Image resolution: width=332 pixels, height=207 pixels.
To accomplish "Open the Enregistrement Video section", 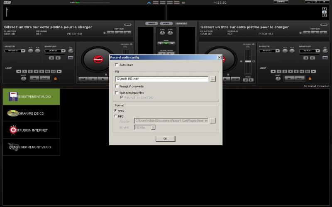I will [x=32, y=147].
